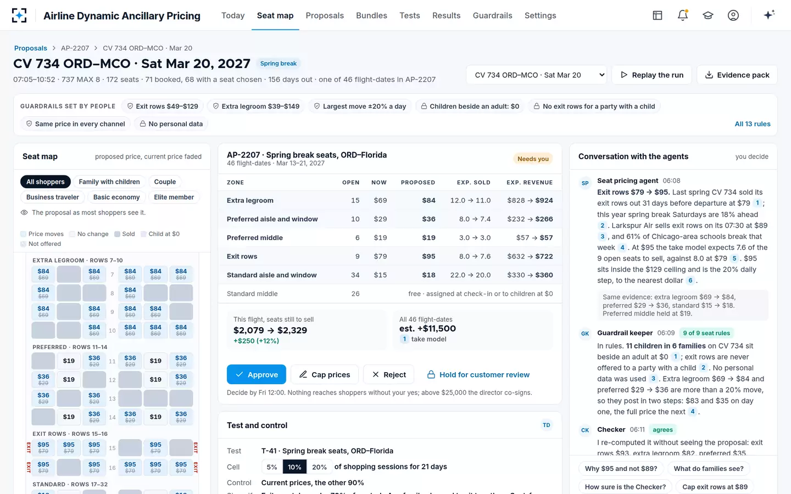Click the Cap prices button
Screen dimensions: 791x494
[x=325, y=374]
